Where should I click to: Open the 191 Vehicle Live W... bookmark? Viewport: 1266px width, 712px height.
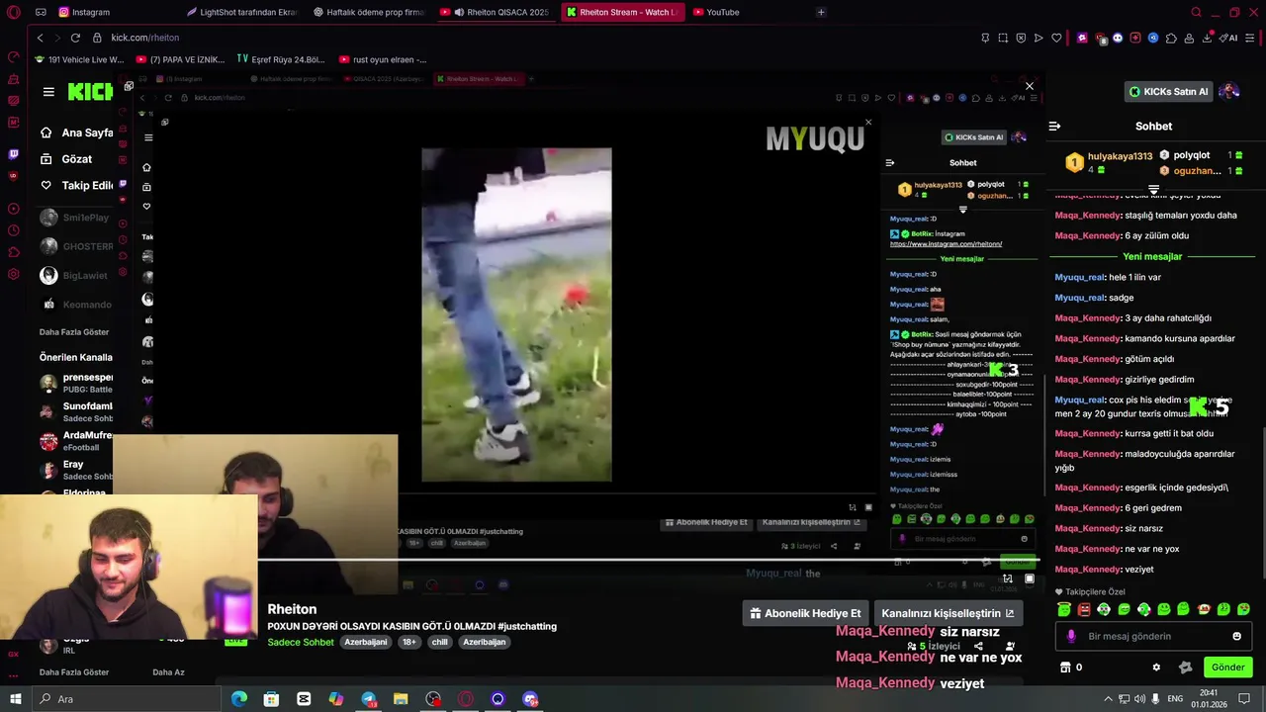[79, 59]
